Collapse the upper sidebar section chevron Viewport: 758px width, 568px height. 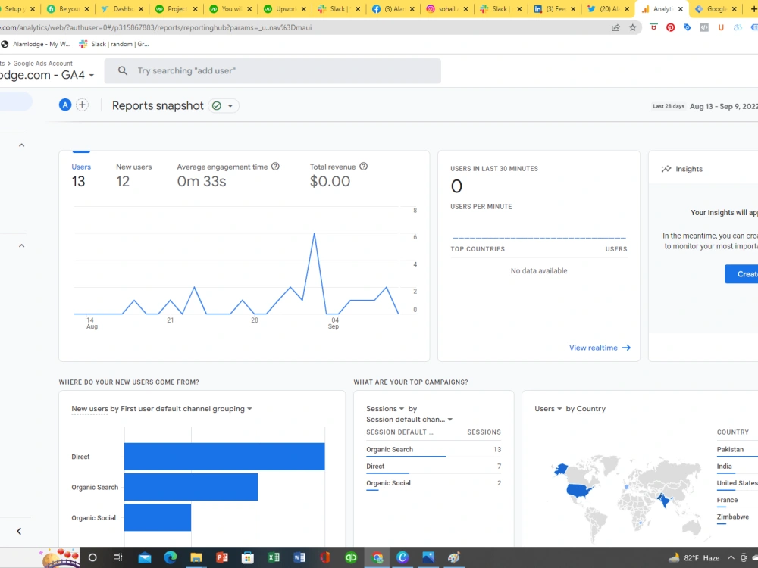pyautogui.click(x=21, y=145)
